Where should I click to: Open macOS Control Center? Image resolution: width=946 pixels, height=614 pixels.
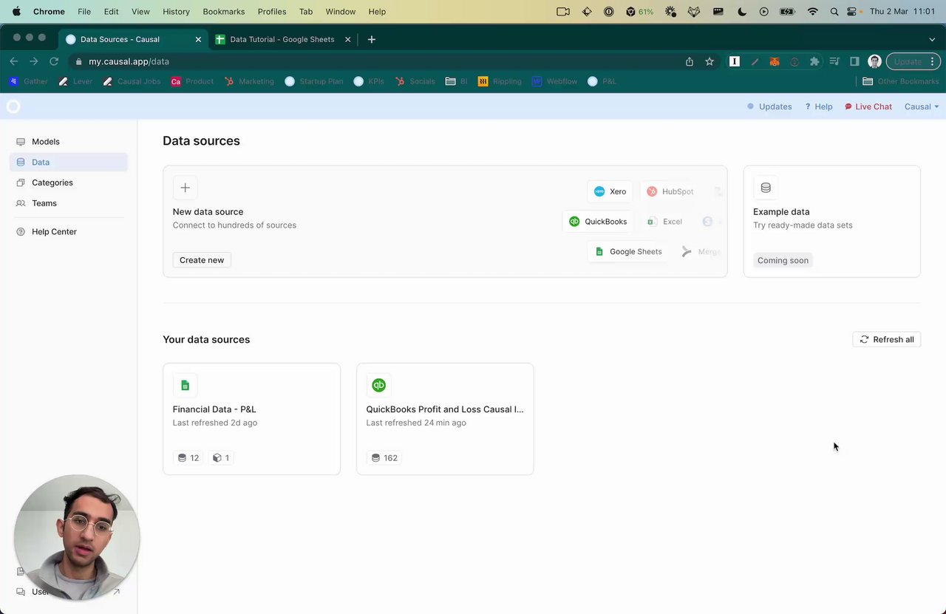coord(852,12)
